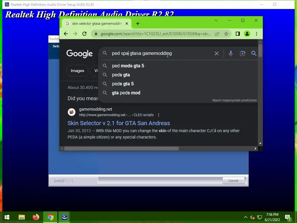The height and width of the screenshot is (223, 297).
Task: Open gamemodding.net result favicon
Action: tap(72, 112)
